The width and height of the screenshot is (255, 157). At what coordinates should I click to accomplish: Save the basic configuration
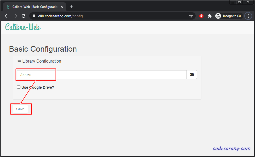point(20,109)
